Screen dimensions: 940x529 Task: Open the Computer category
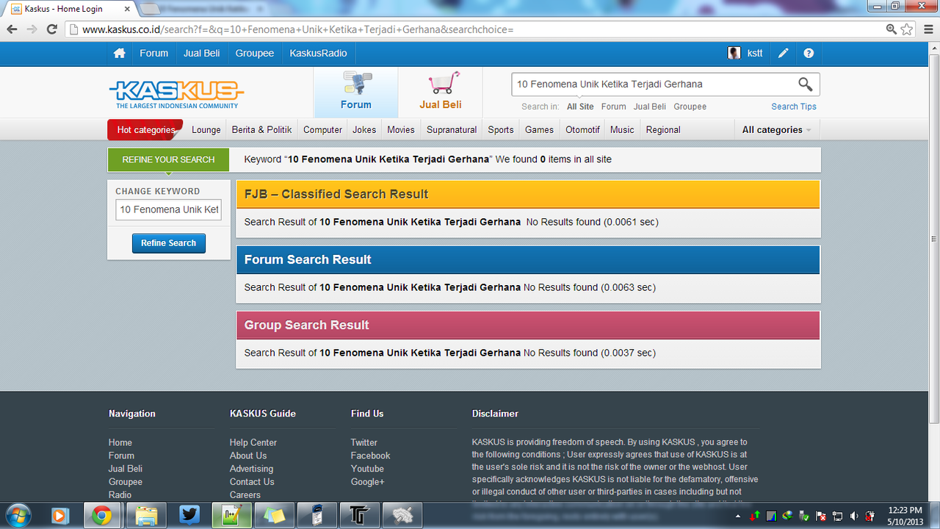[x=322, y=130]
